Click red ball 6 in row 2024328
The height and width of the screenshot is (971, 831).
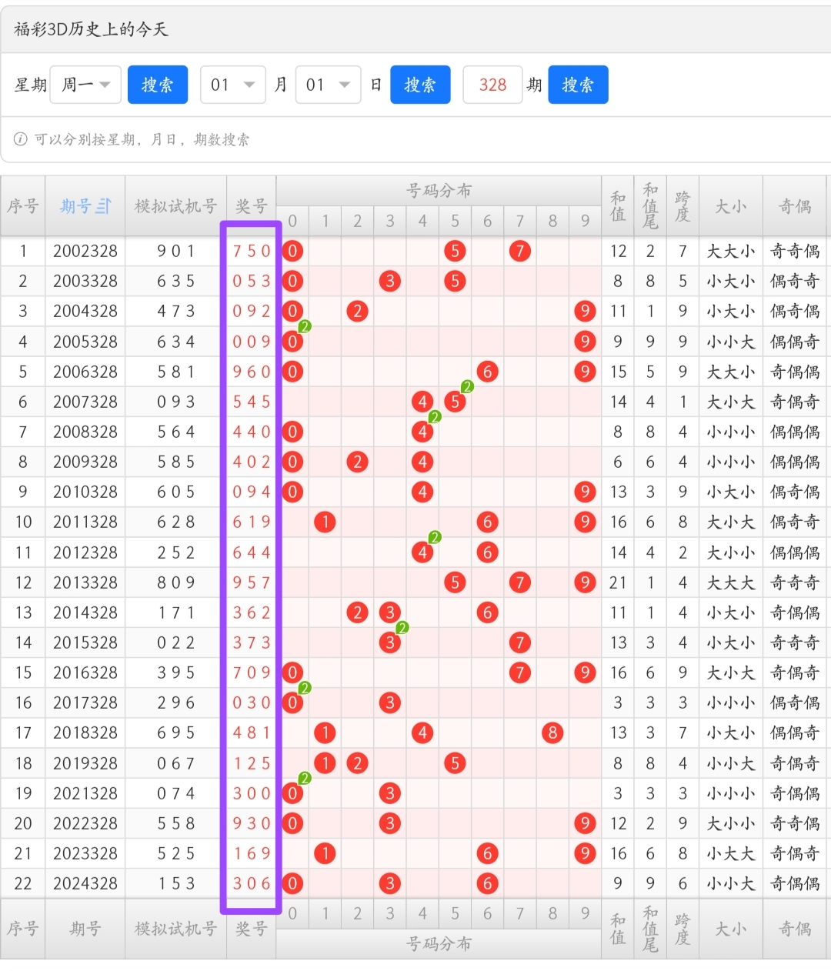(x=487, y=883)
